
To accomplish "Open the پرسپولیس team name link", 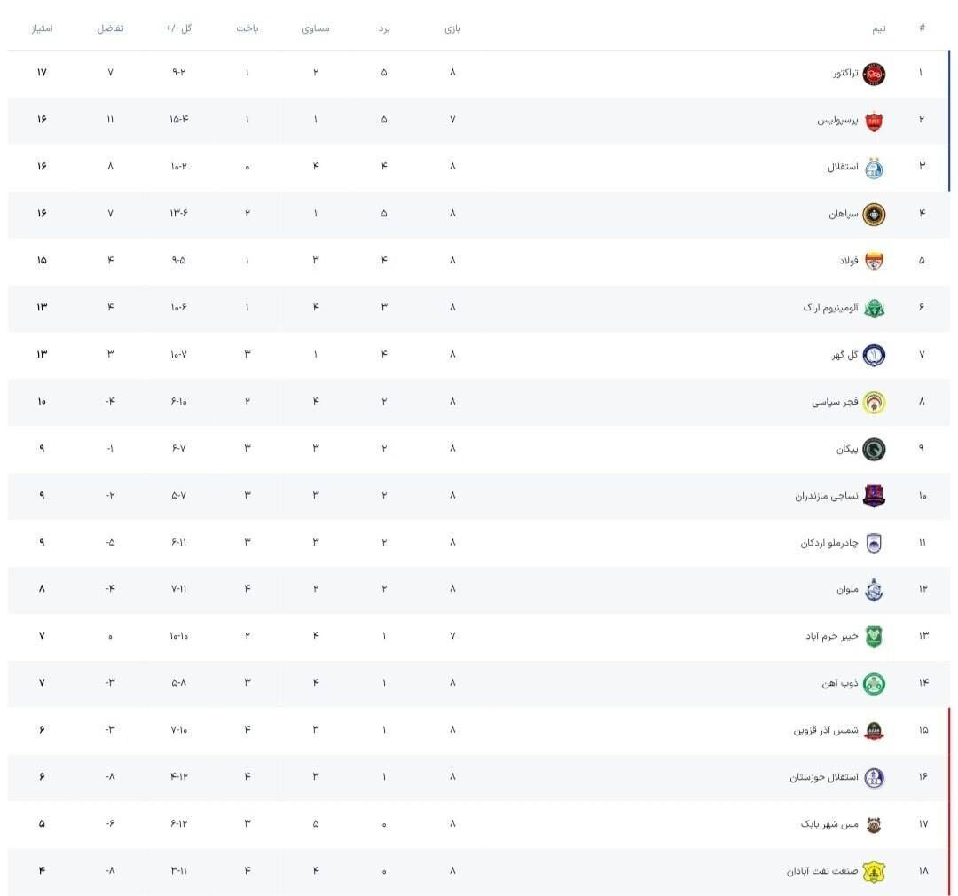I will click(837, 121).
